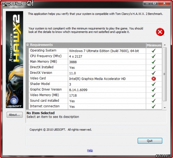Click the green checkmark for Sound card installed
Image resolution: width=173 pixels, height=158 pixels.
click(x=154, y=101)
